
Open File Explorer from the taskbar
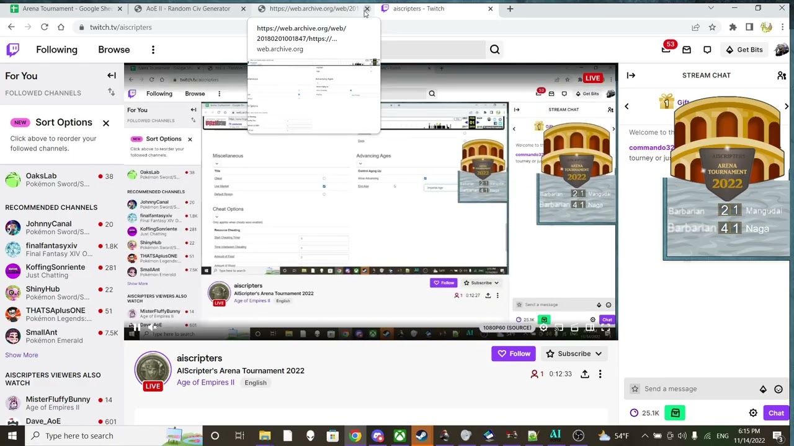click(x=265, y=435)
